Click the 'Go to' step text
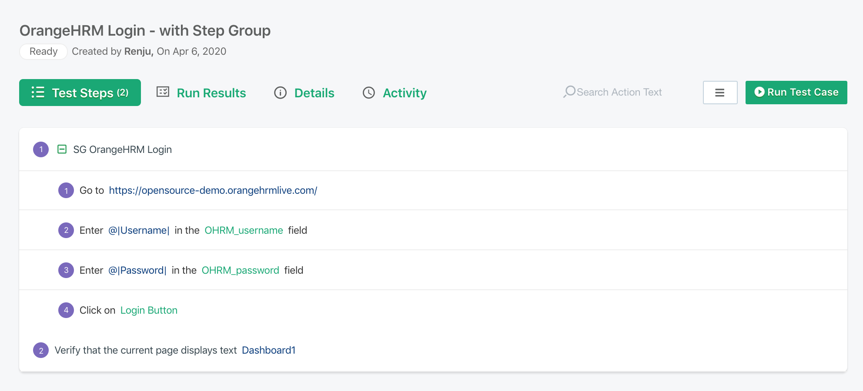The height and width of the screenshot is (391, 863). tap(92, 190)
